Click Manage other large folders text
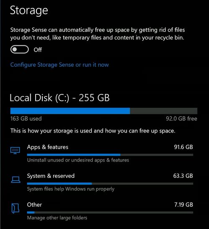Screen dimensions: 209x229 57,218
